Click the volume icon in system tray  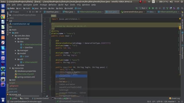[x=171, y=2]
